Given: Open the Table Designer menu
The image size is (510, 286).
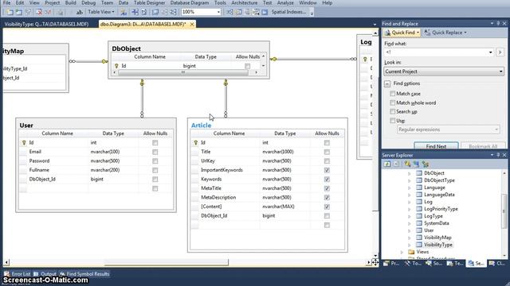Looking at the screenshot, I should click(x=149, y=3).
